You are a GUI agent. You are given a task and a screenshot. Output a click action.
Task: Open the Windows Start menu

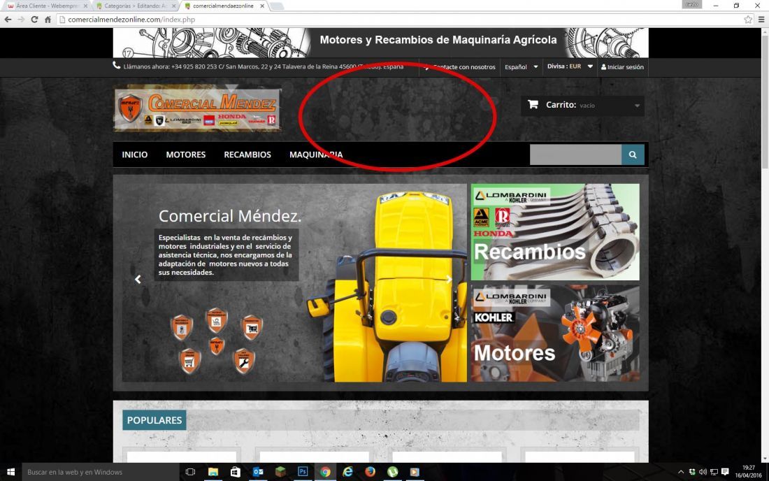pyautogui.click(x=10, y=472)
